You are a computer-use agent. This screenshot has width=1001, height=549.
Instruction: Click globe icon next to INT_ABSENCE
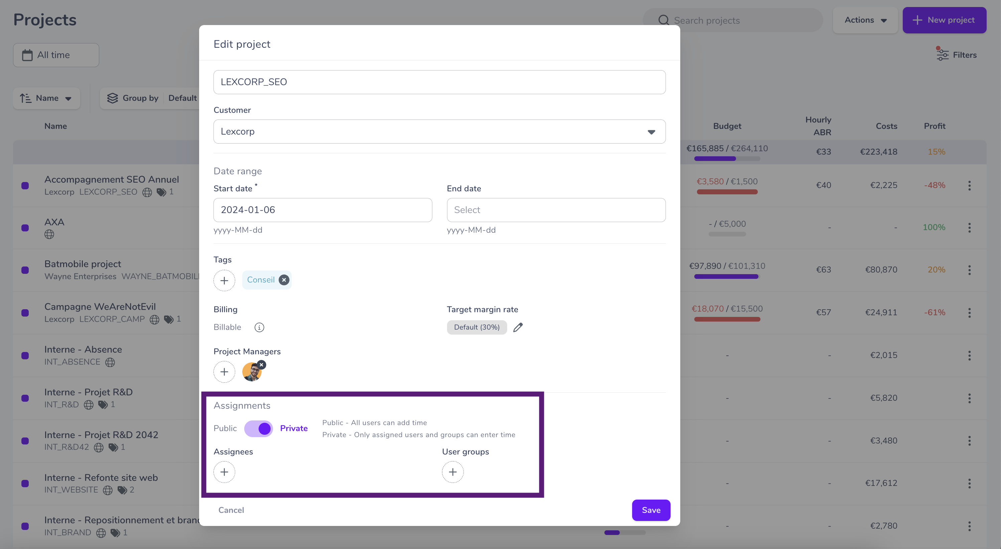(x=110, y=362)
